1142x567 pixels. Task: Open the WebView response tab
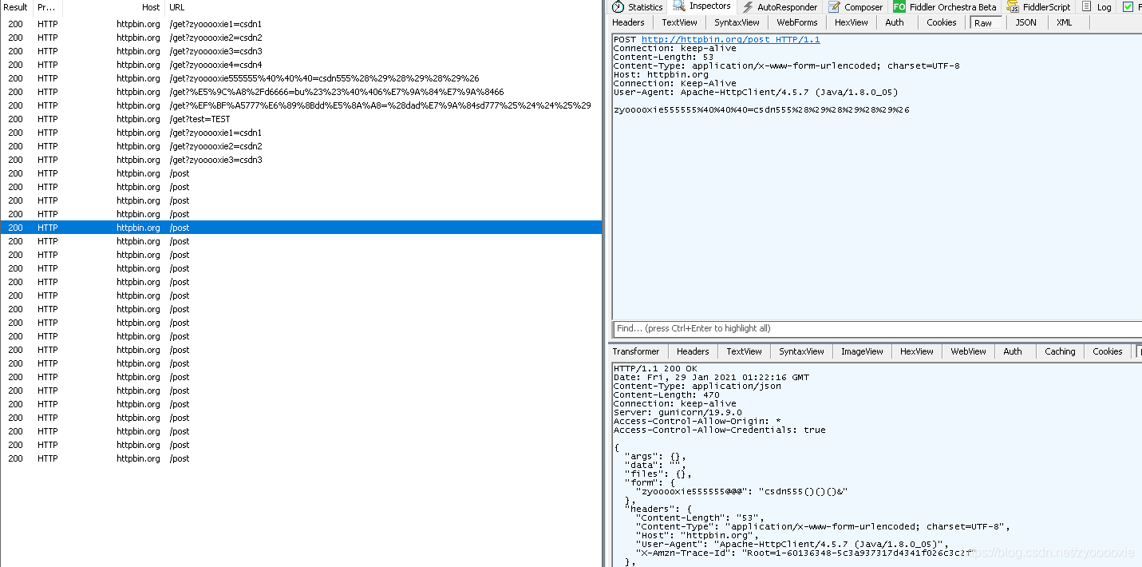(x=969, y=351)
